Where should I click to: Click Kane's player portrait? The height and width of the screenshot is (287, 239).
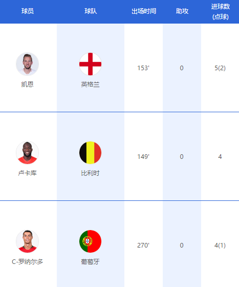coord(28,64)
